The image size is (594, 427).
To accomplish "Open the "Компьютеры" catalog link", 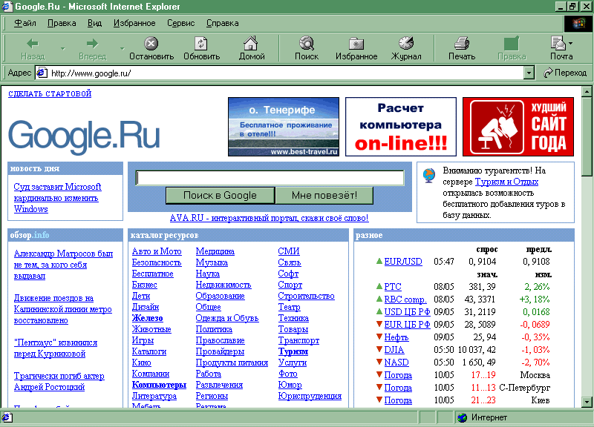I will click(x=159, y=385).
